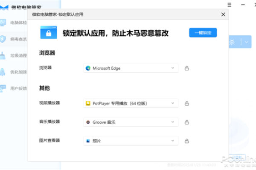Image resolution: width=256 pixels, height=170 pixels.
Task: Click the Microsoft Edge logo icon
Action: (88, 68)
